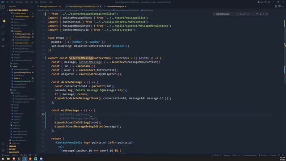
Task: Click the open changes icon in editor toolbar
Action: point(276,6)
